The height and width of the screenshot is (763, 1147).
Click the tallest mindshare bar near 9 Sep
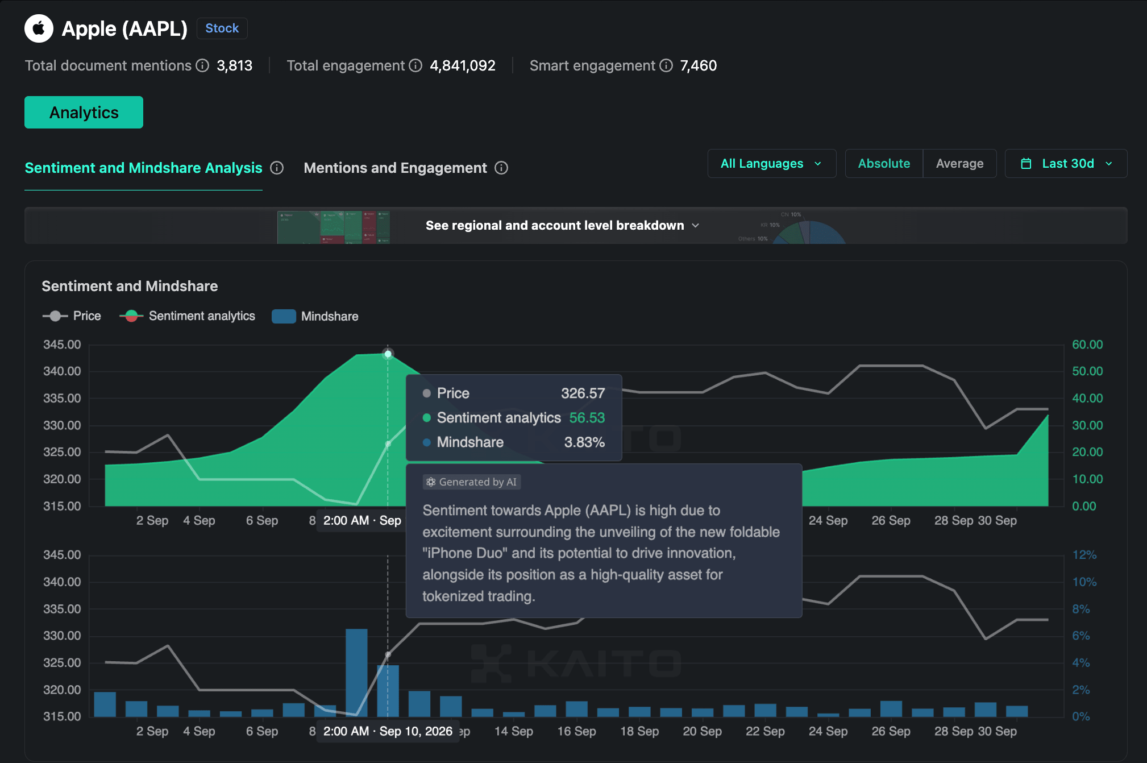[x=356, y=673]
